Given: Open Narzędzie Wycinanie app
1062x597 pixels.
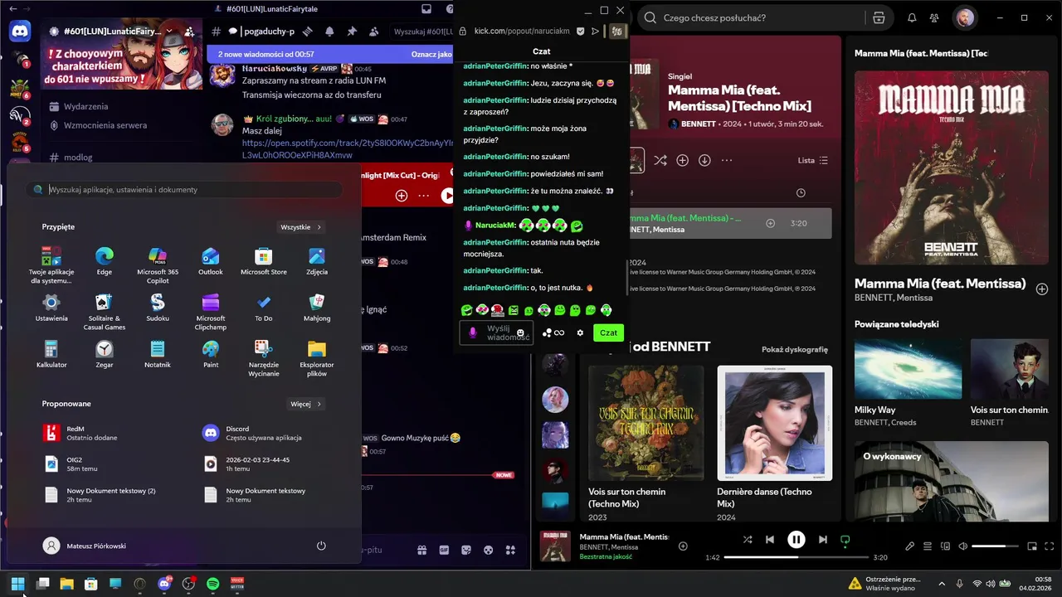Looking at the screenshot, I should click(x=264, y=357).
